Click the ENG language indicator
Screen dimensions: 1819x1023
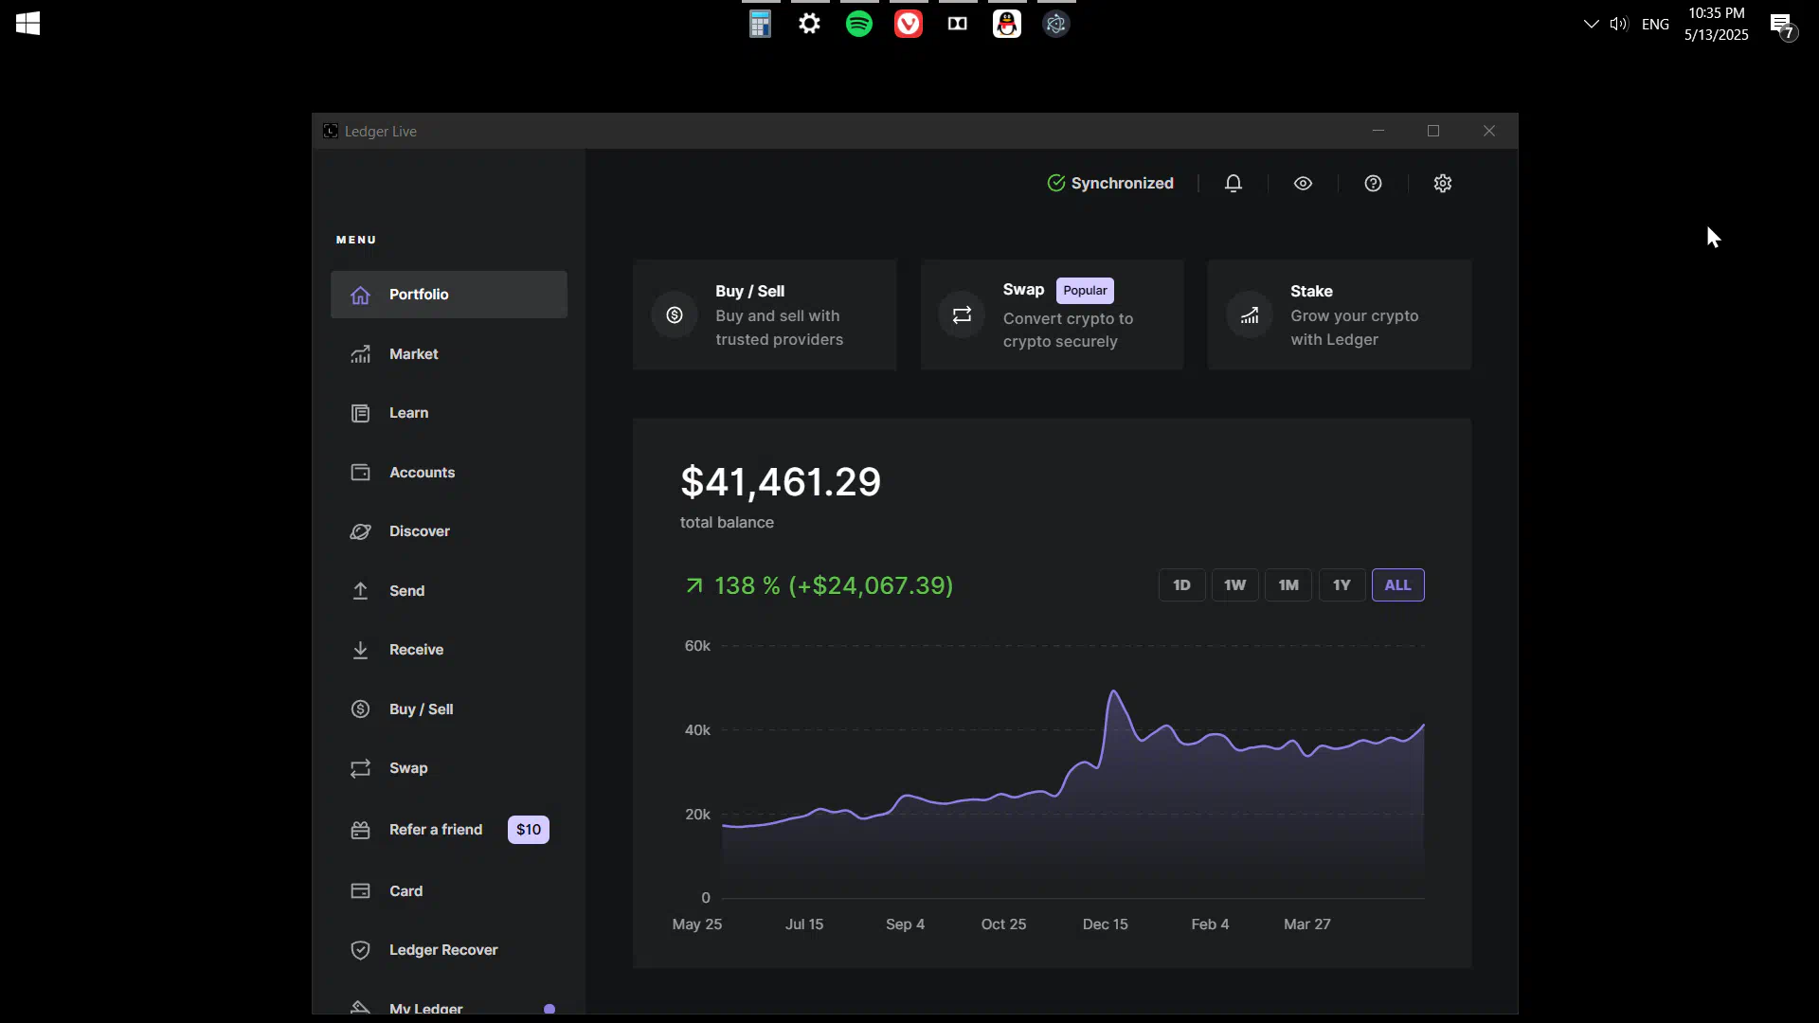tap(1655, 24)
